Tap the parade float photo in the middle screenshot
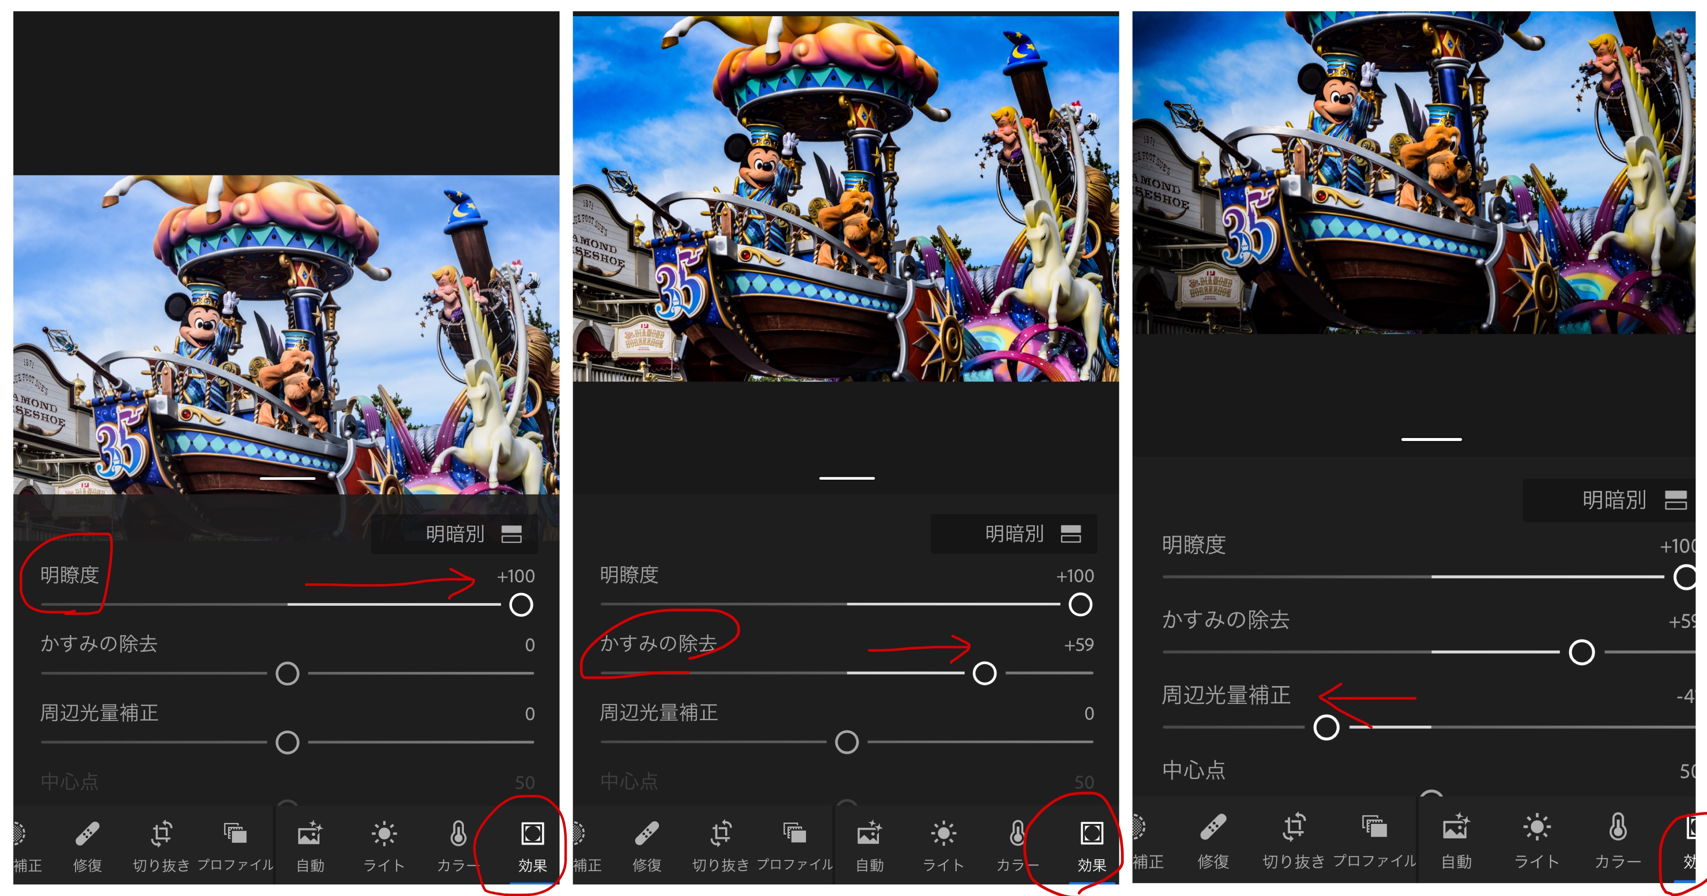 click(846, 198)
